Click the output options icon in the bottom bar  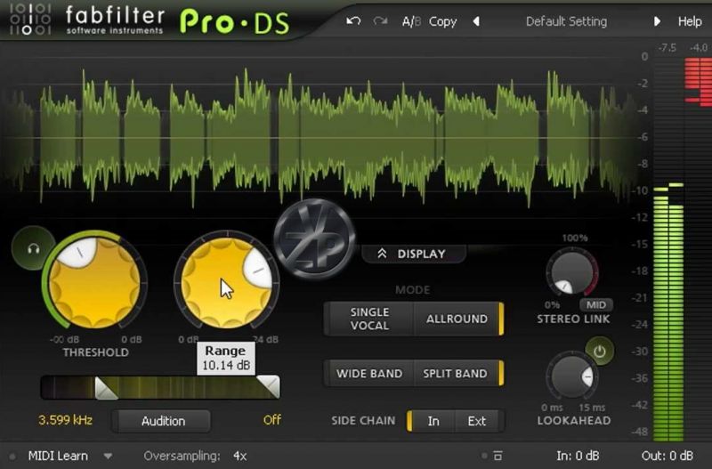coord(498,456)
